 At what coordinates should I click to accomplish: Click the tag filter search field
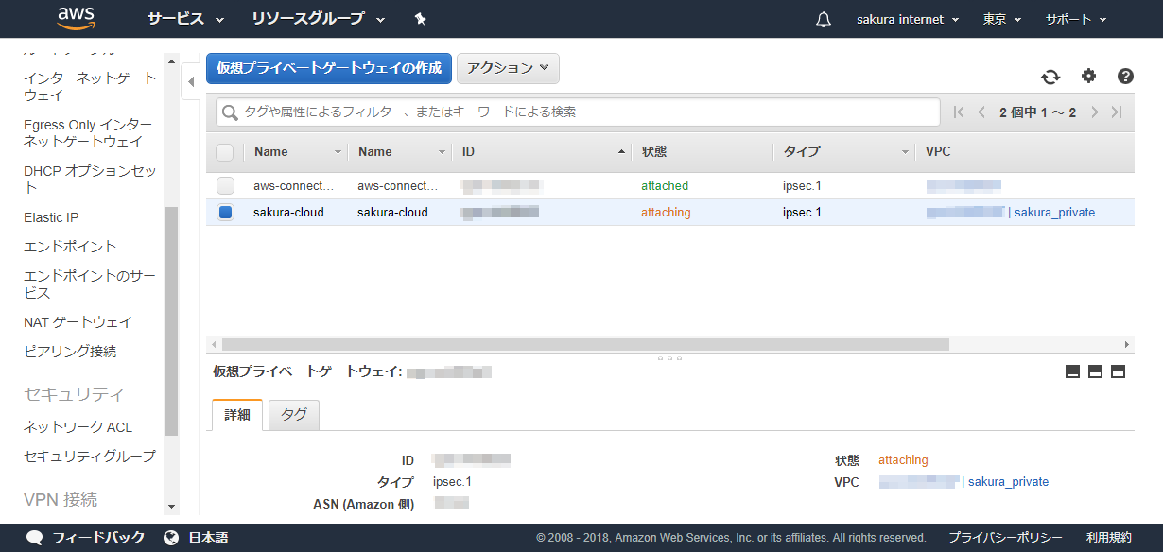coord(577,112)
